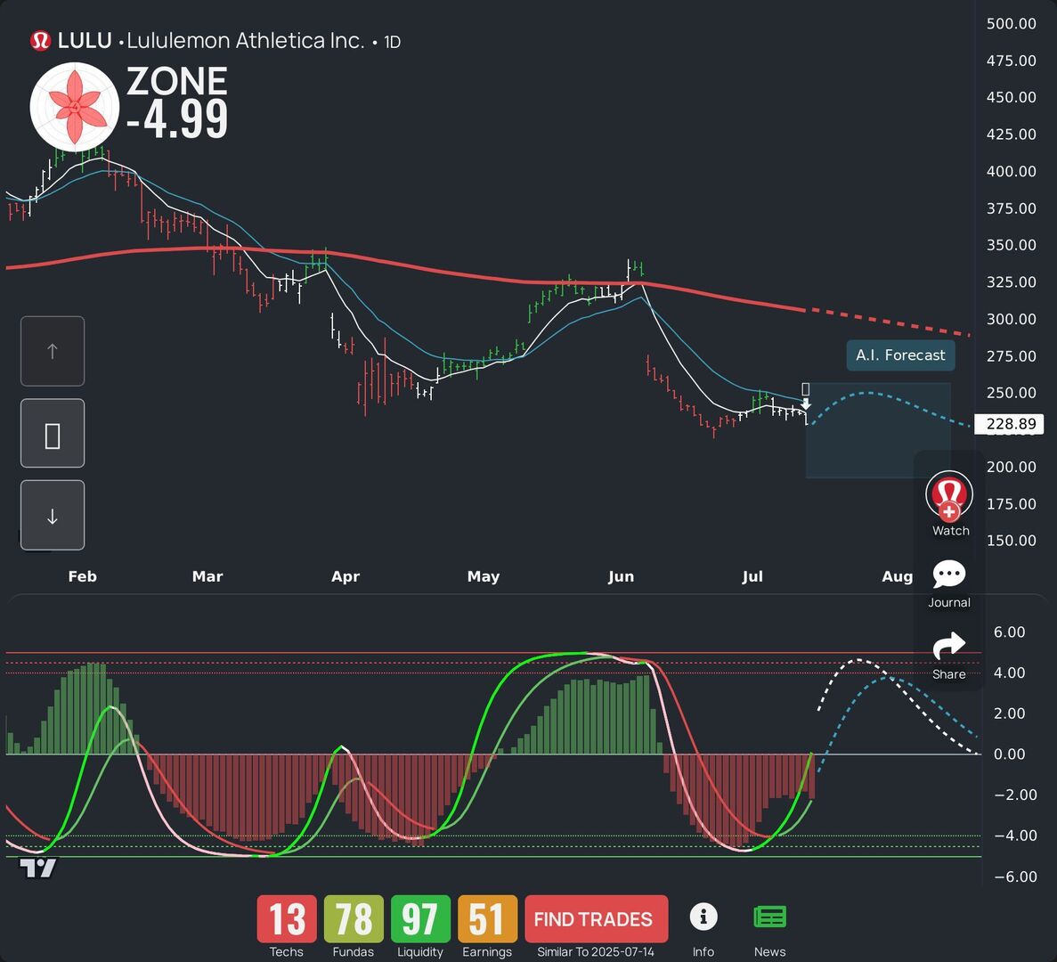1057x962 pixels.
Task: Open the Techs score 13
Action: [x=287, y=918]
